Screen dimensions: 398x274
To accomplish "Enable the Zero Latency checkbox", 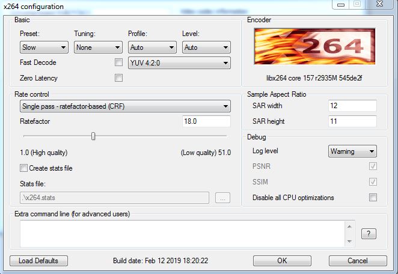I will (118, 78).
